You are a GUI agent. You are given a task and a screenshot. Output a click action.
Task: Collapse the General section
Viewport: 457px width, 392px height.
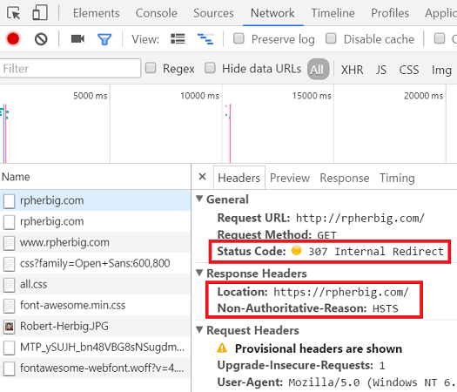click(199, 199)
